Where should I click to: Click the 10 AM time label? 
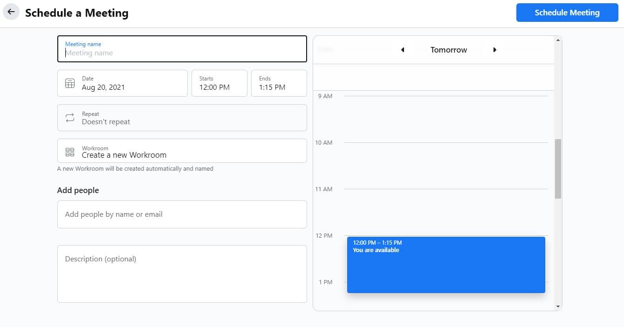click(x=324, y=142)
